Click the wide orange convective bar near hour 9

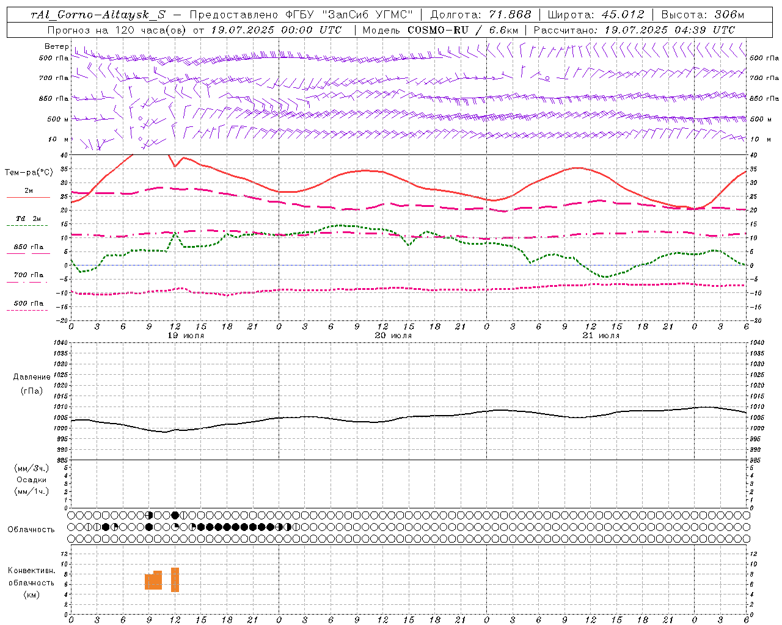point(153,580)
